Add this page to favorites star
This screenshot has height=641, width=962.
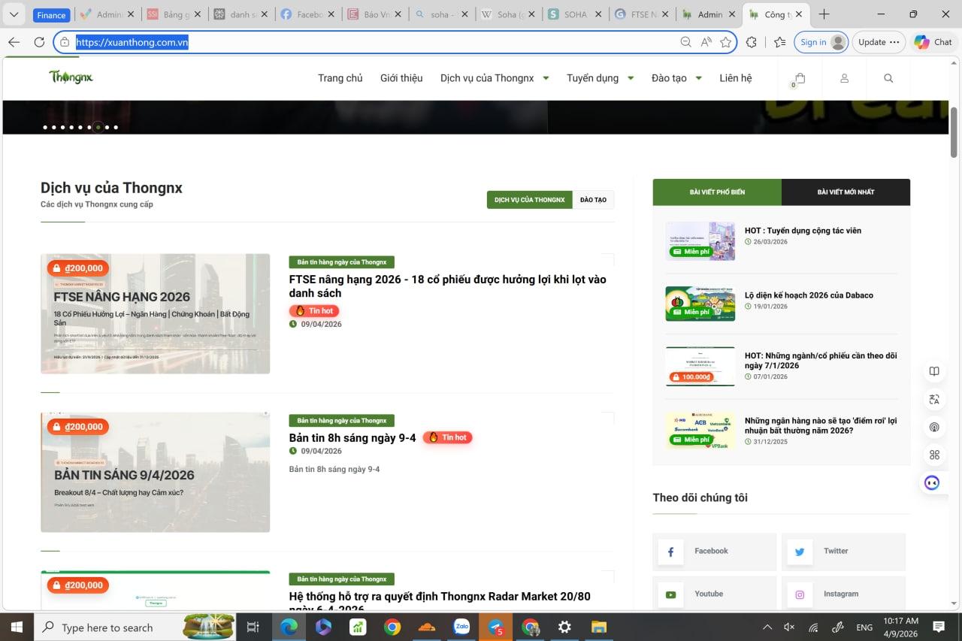tap(725, 42)
